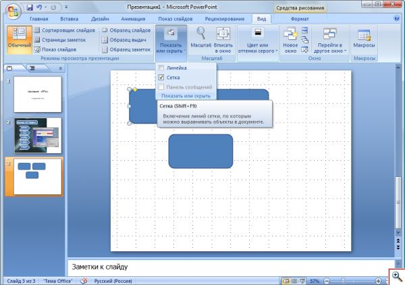Open Review (Рецензирование) ribbon tab
This screenshot has width=405, height=285.
tap(225, 19)
